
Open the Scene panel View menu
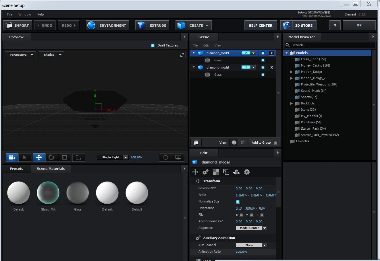[x=218, y=45]
